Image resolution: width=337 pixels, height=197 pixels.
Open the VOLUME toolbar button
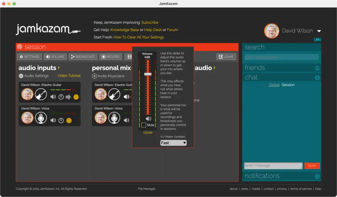[x=55, y=57]
